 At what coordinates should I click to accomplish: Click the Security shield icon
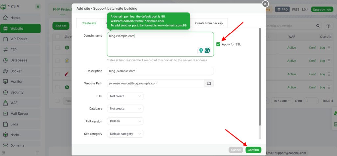pyautogui.click(x=5, y=92)
